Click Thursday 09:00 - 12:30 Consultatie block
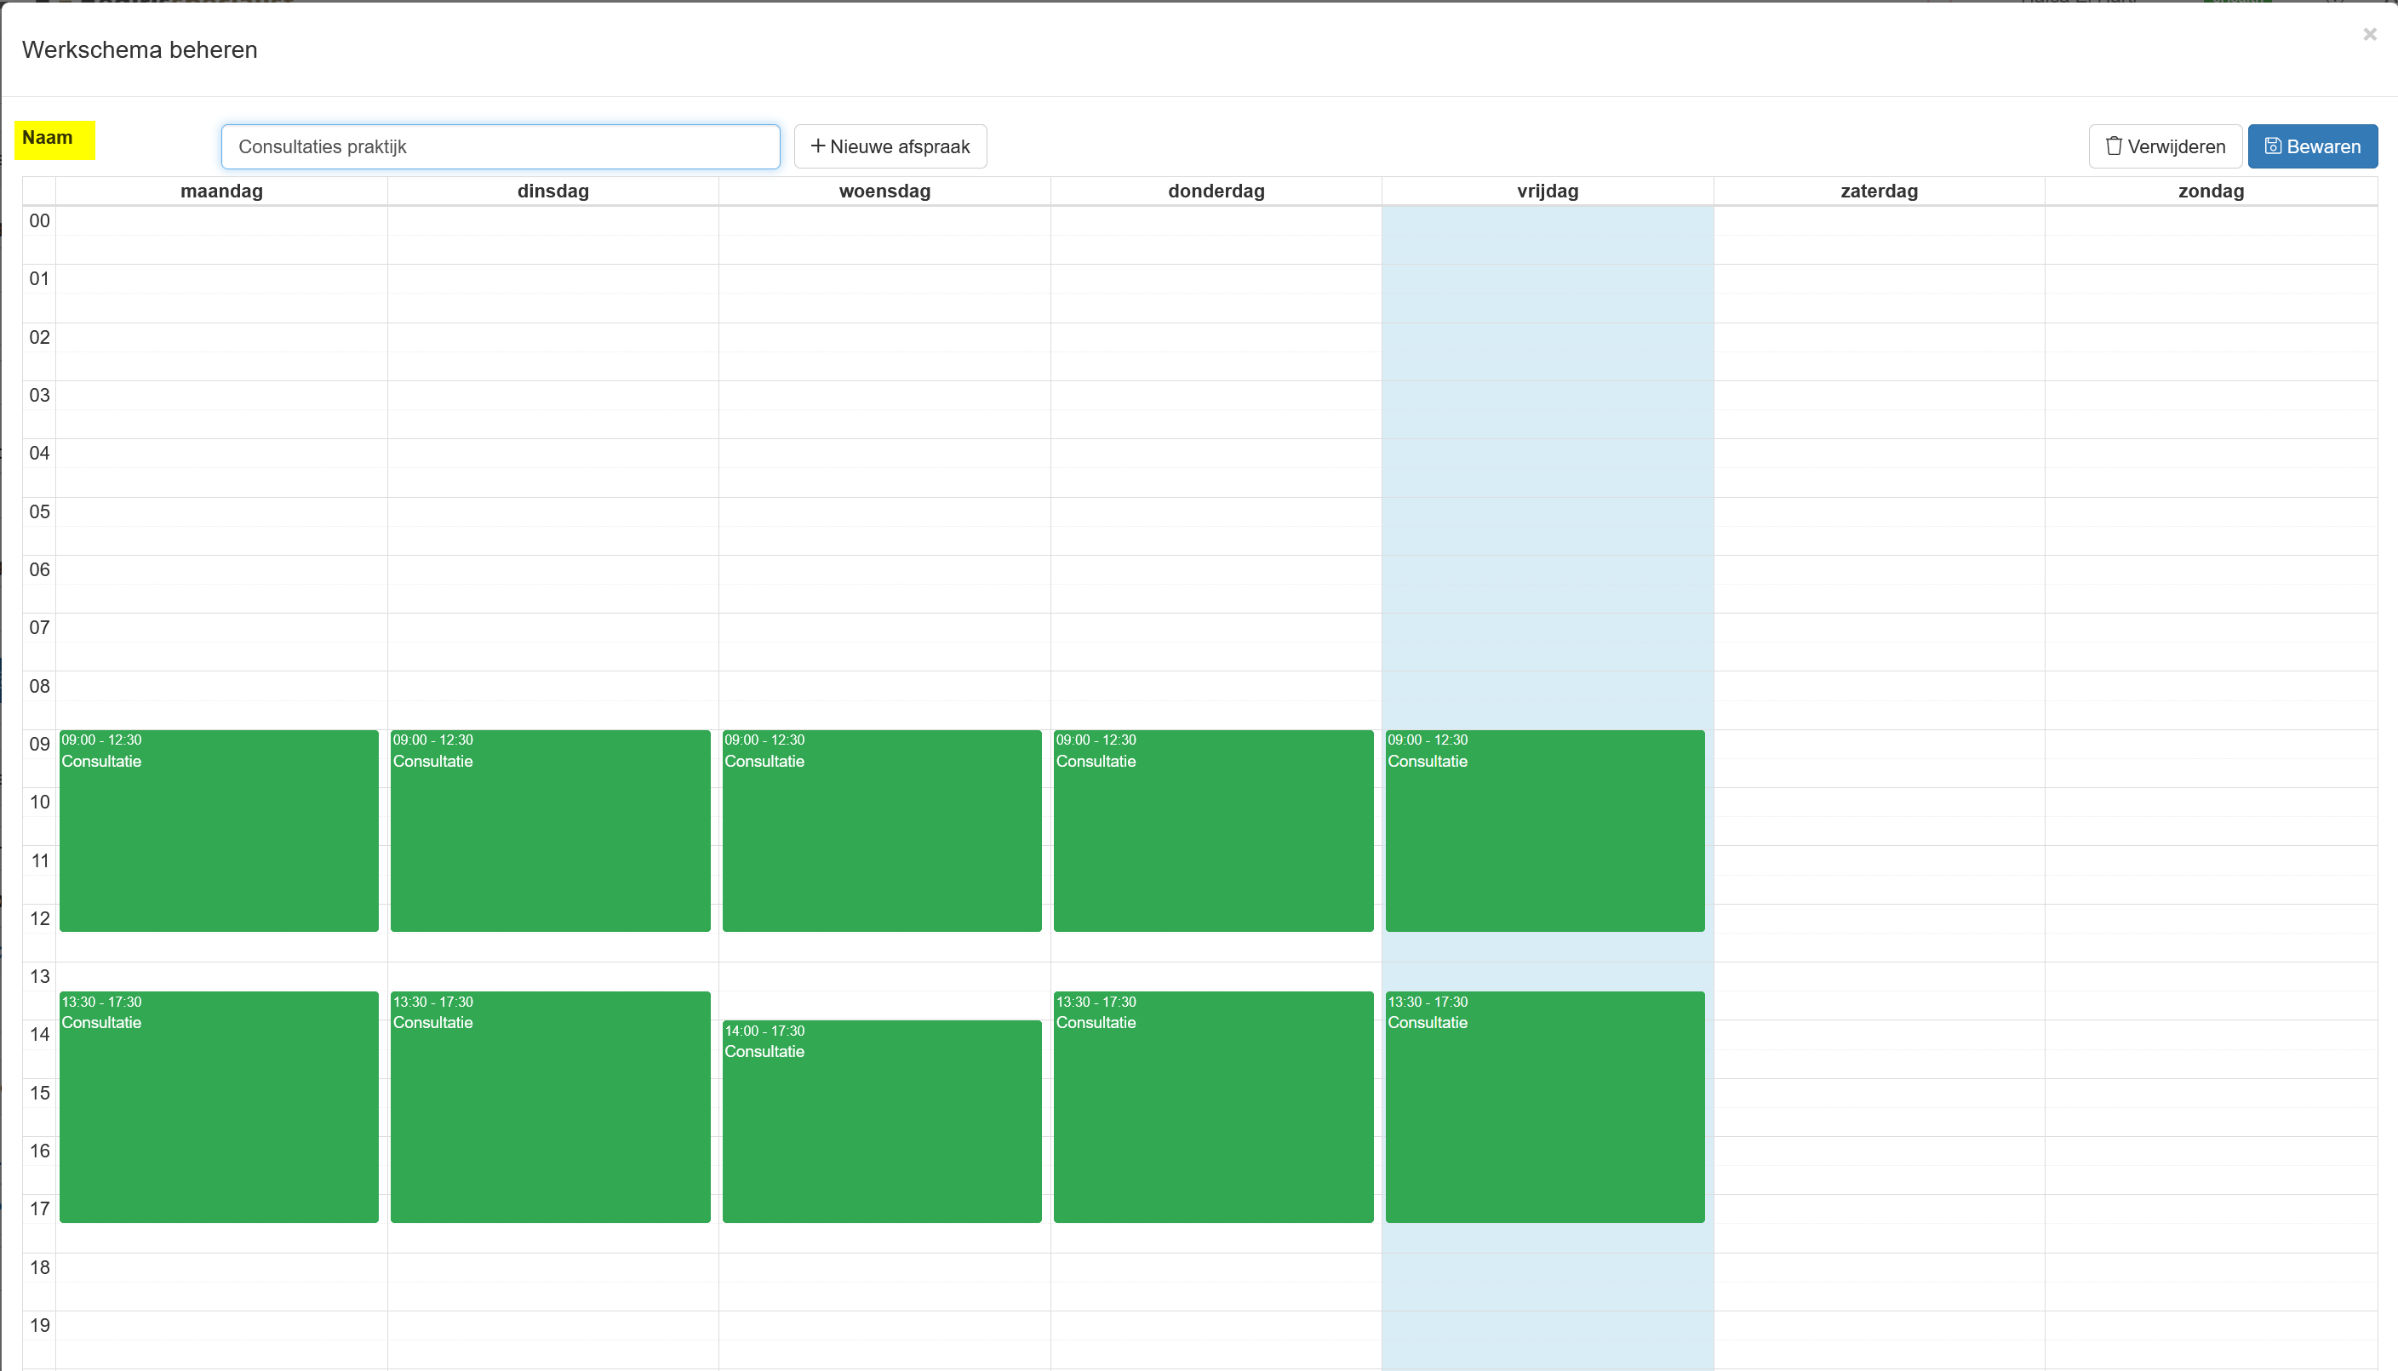Image resolution: width=2398 pixels, height=1371 pixels. pos(1213,831)
